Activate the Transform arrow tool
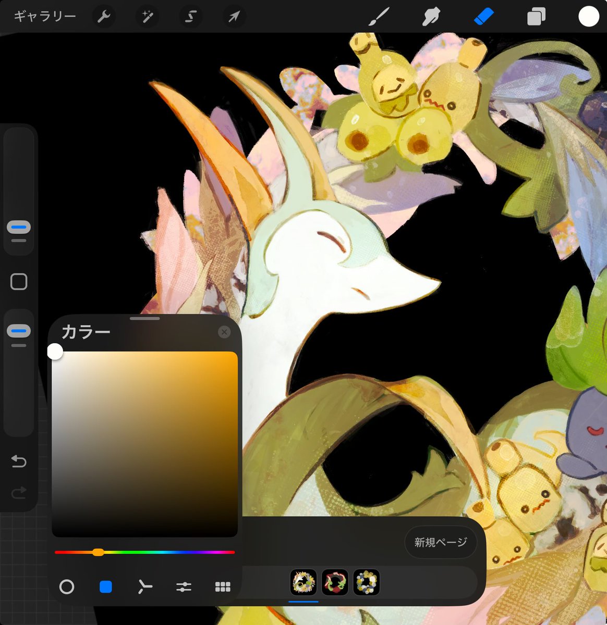Viewport: 607px width, 625px height. click(x=234, y=17)
